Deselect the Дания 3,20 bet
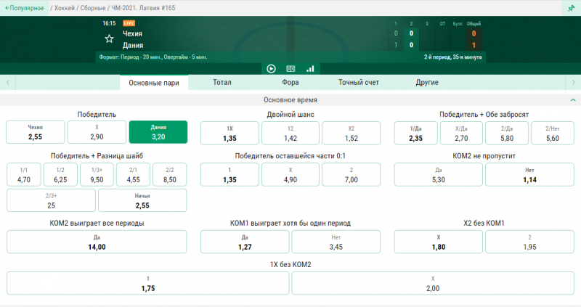The height and width of the screenshot is (307, 581). (x=158, y=132)
